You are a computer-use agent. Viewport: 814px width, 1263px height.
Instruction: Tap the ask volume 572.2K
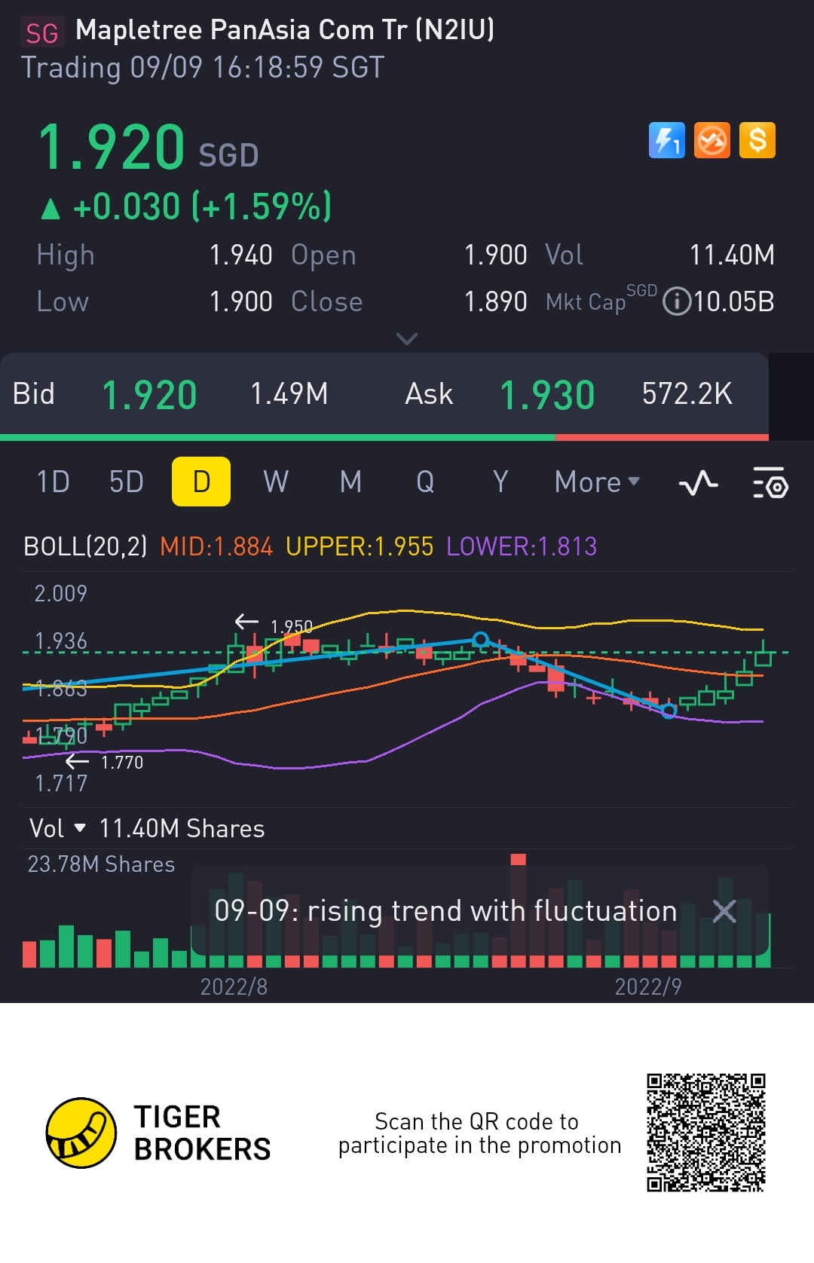[687, 393]
